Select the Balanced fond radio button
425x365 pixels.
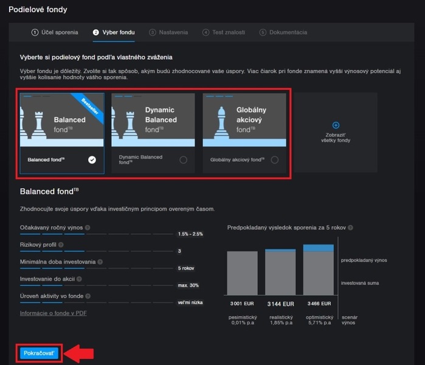click(x=92, y=160)
